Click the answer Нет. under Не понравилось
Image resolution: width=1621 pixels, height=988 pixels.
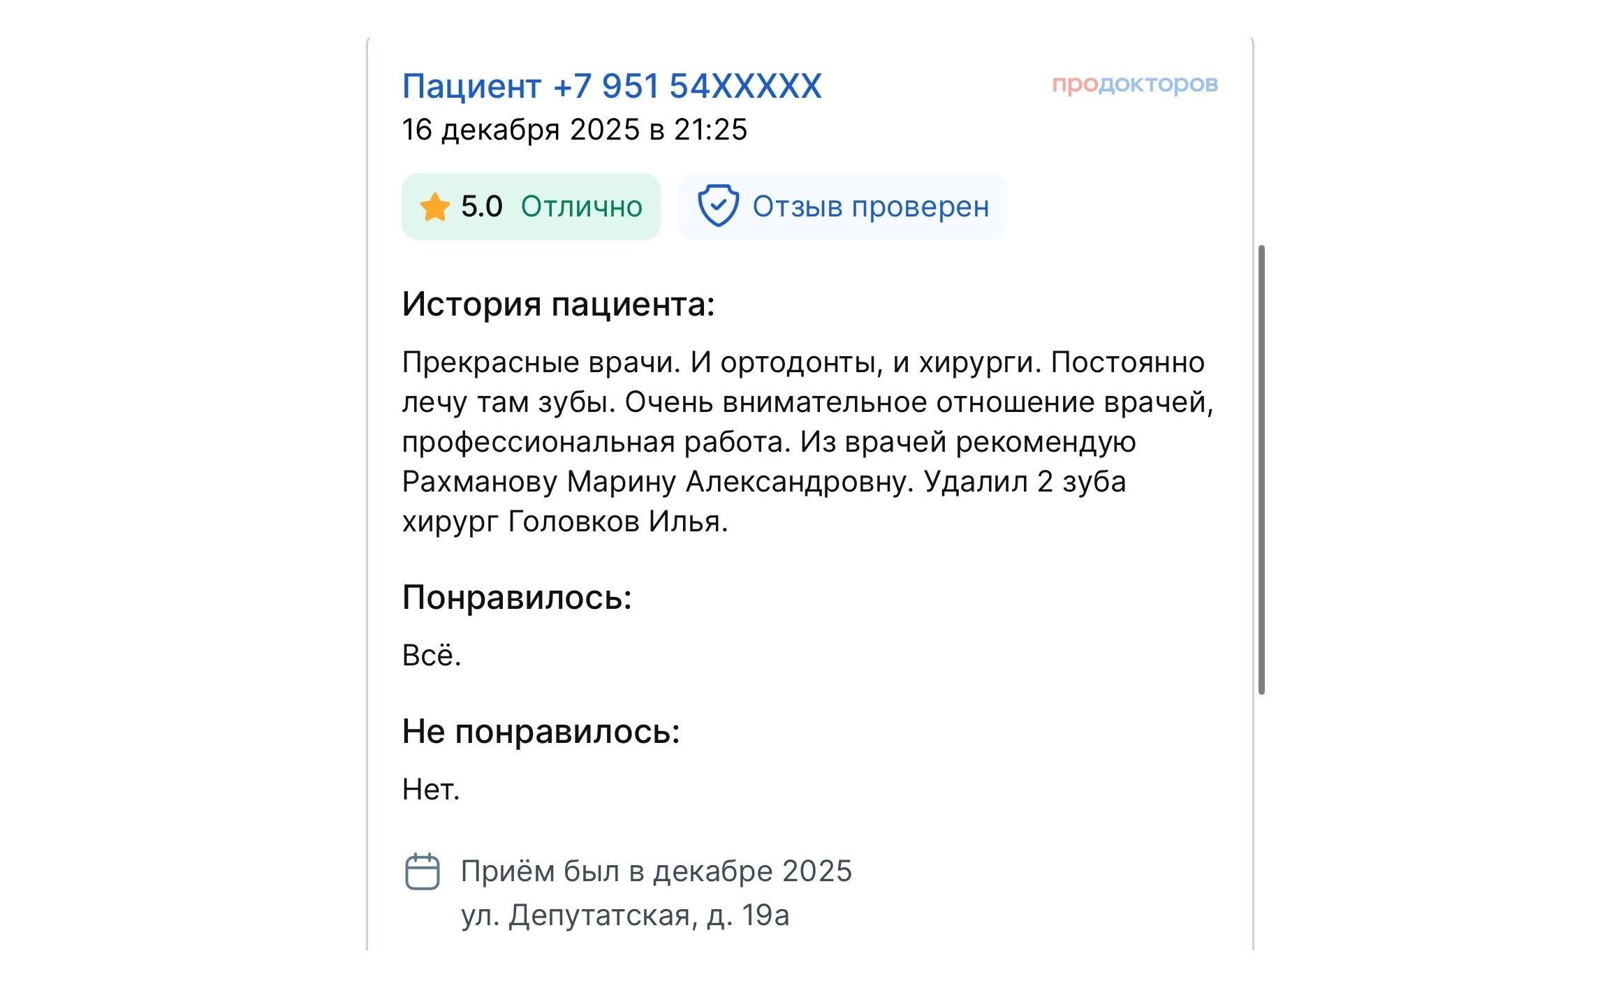click(430, 790)
